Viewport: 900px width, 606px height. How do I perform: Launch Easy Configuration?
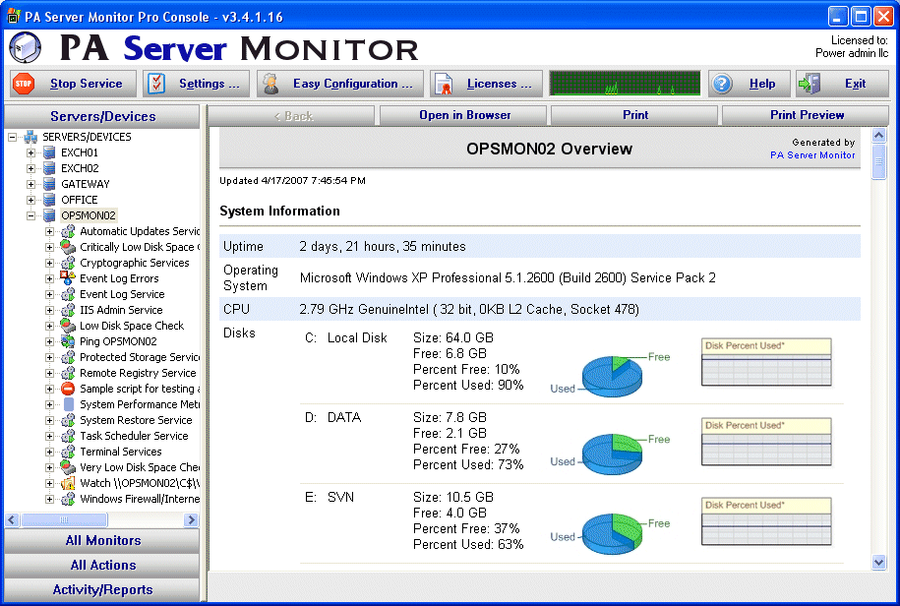(x=340, y=84)
